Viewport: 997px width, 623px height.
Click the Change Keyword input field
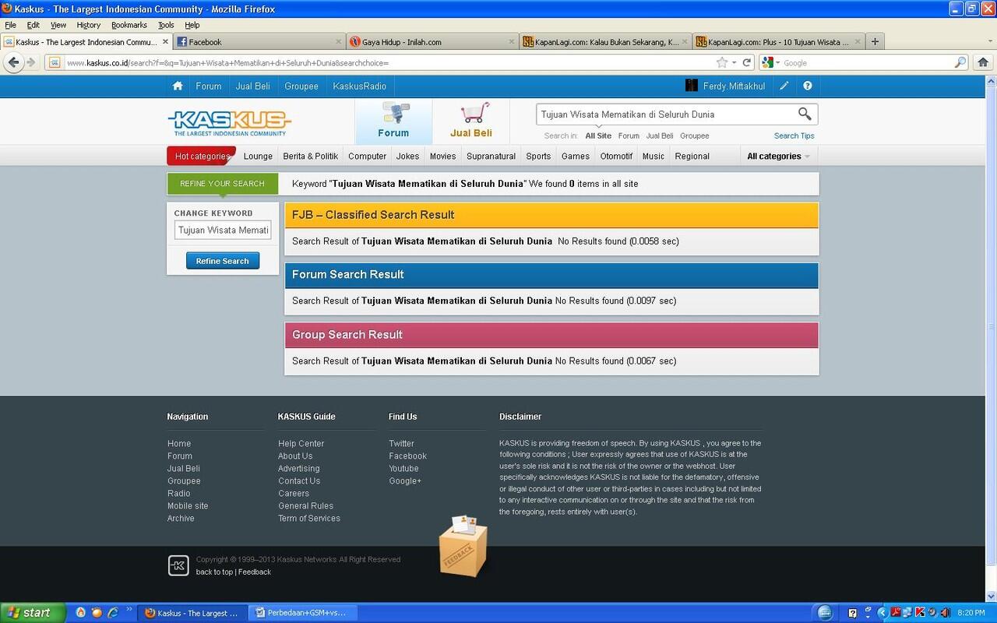223,230
